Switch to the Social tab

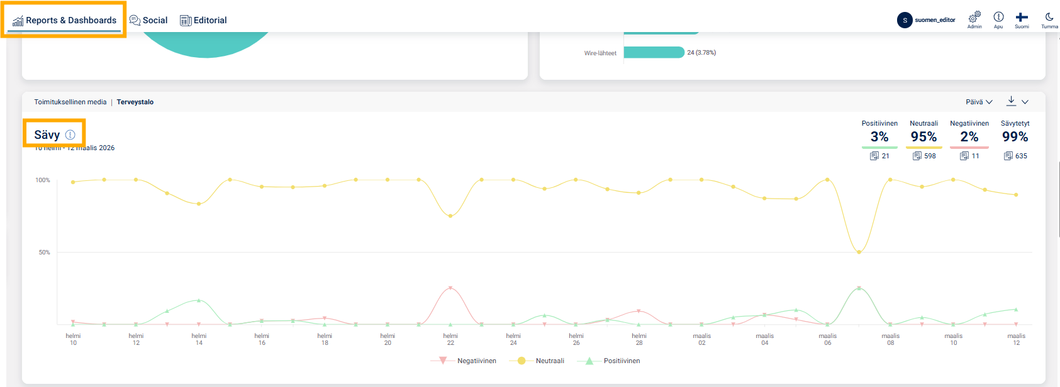[x=148, y=20]
